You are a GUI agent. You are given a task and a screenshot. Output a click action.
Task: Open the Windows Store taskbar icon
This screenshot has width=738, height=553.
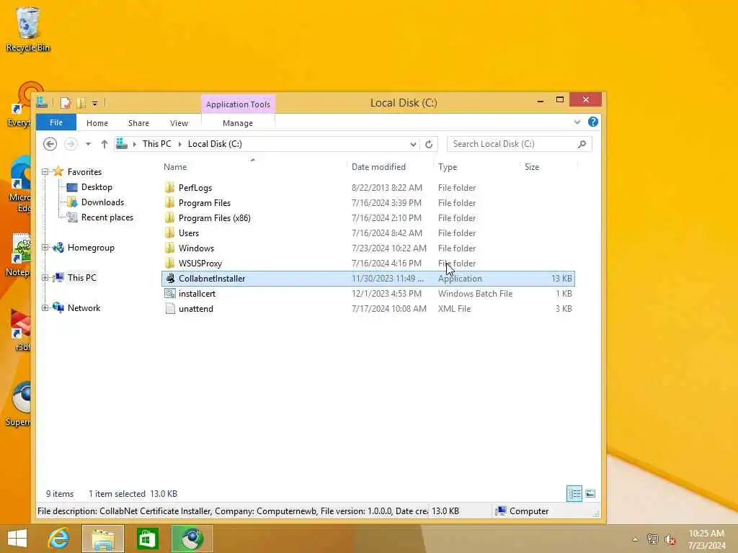pyautogui.click(x=147, y=539)
